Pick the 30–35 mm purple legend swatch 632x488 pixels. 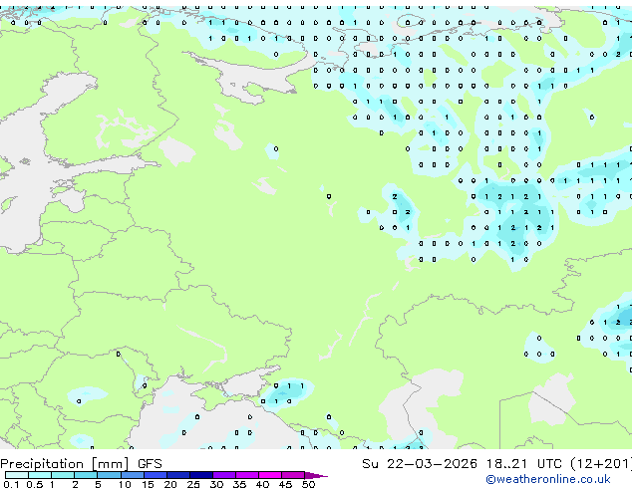[x=224, y=475]
